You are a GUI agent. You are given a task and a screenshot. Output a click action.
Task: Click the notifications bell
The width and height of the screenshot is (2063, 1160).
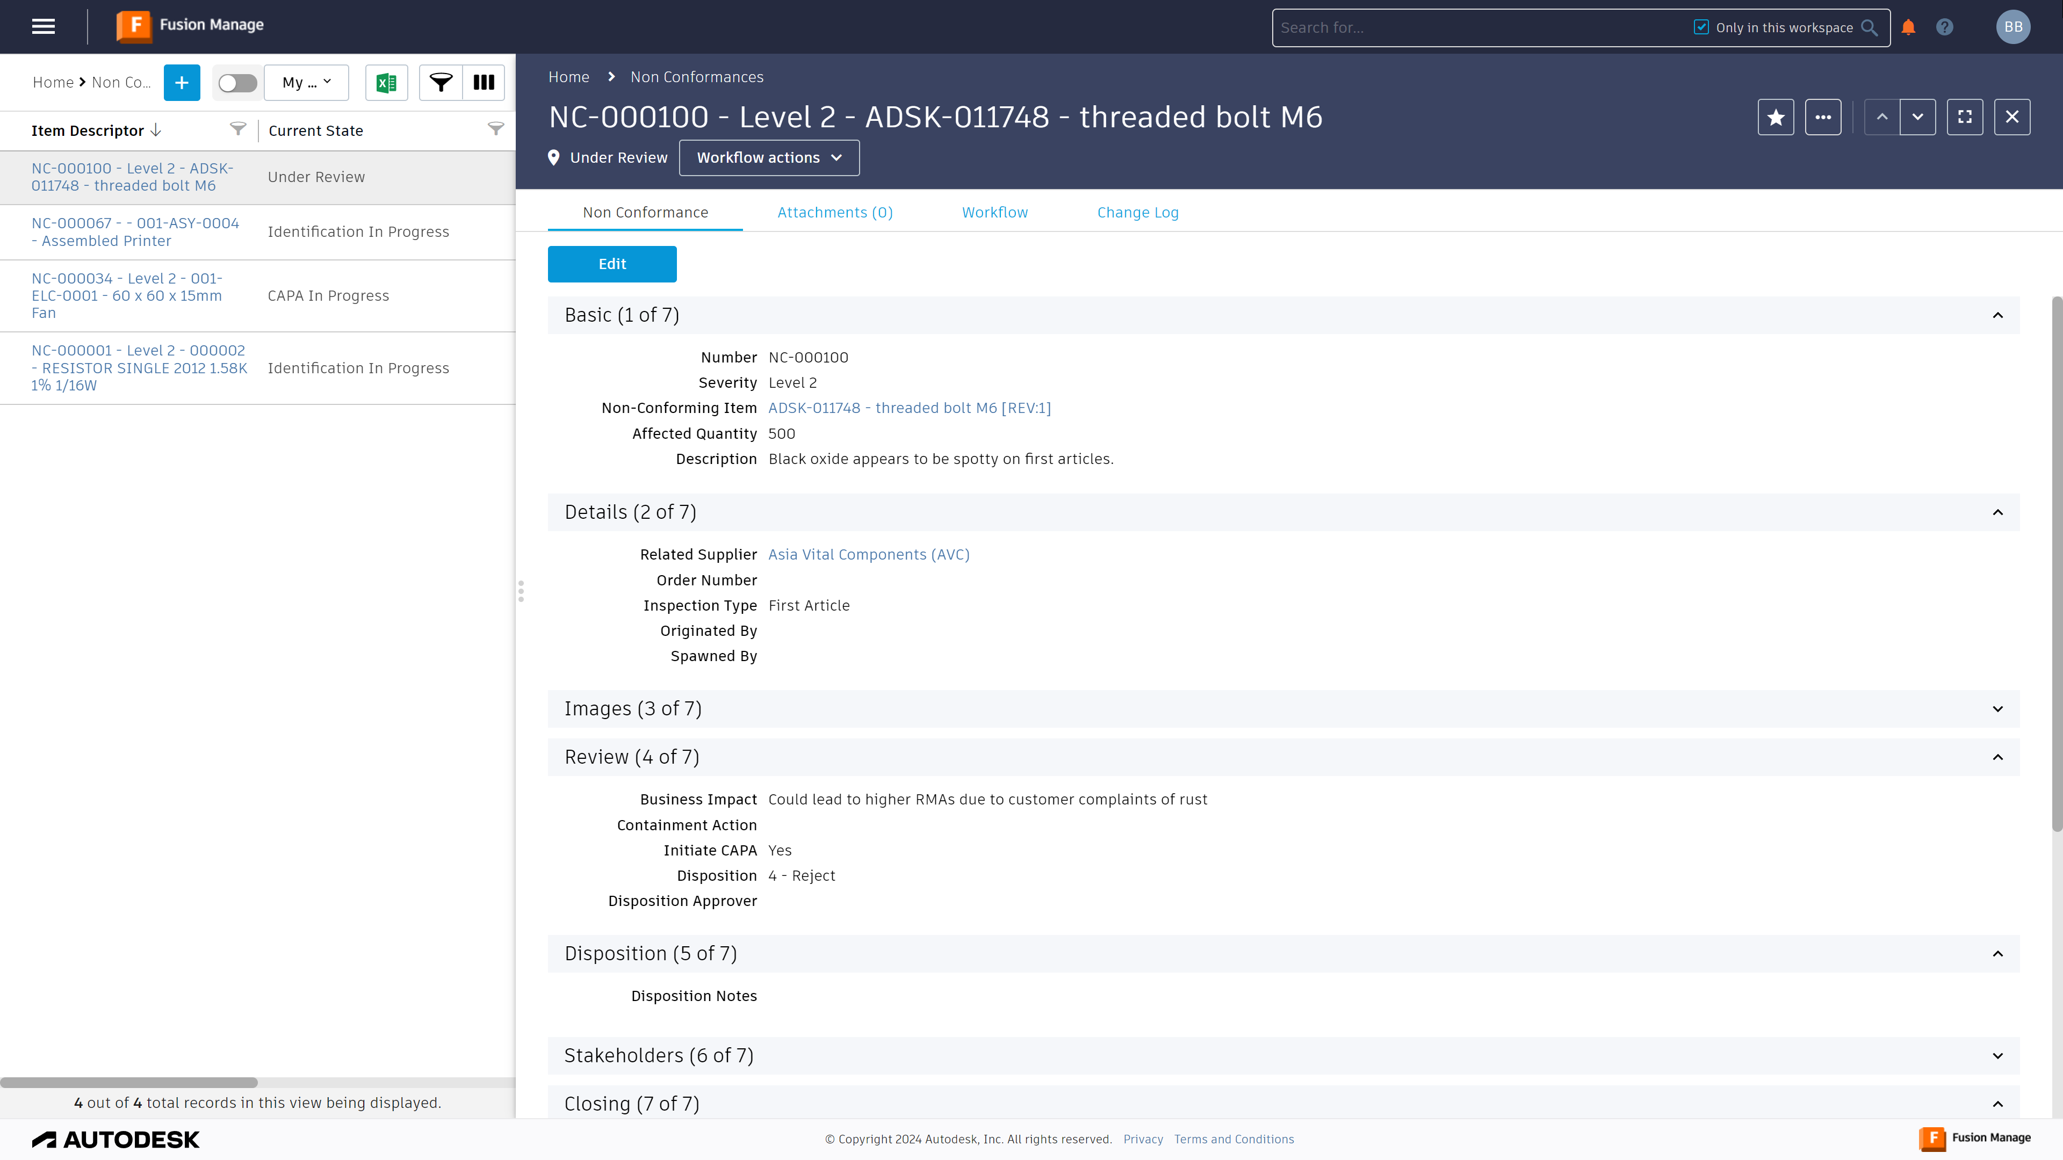click(1908, 26)
